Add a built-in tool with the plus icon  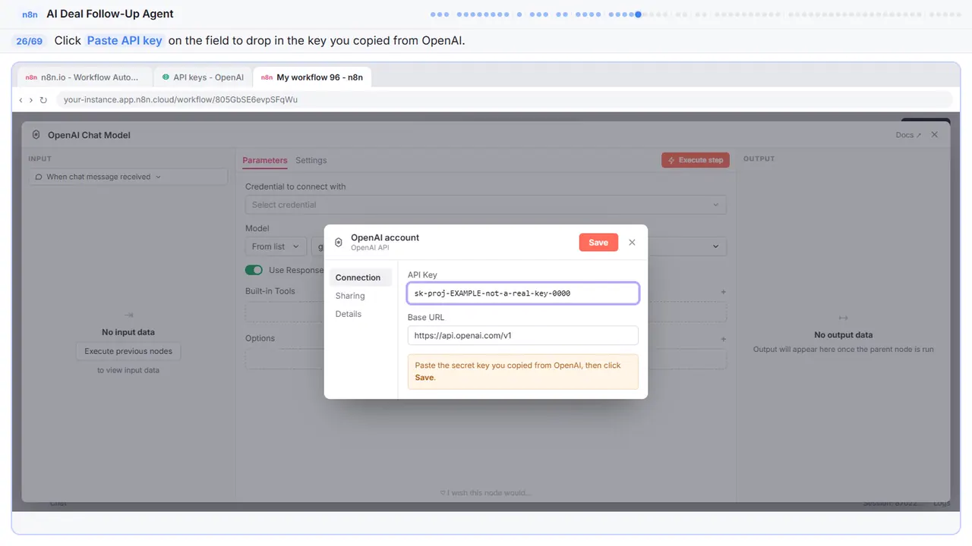pyautogui.click(x=723, y=292)
